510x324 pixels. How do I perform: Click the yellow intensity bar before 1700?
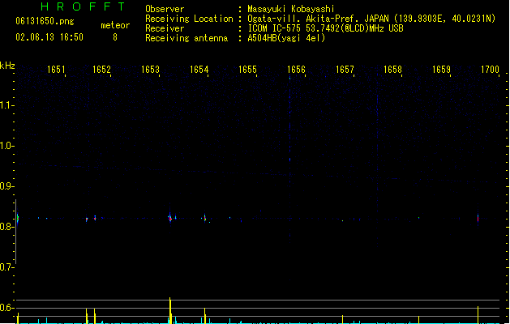pos(478,314)
